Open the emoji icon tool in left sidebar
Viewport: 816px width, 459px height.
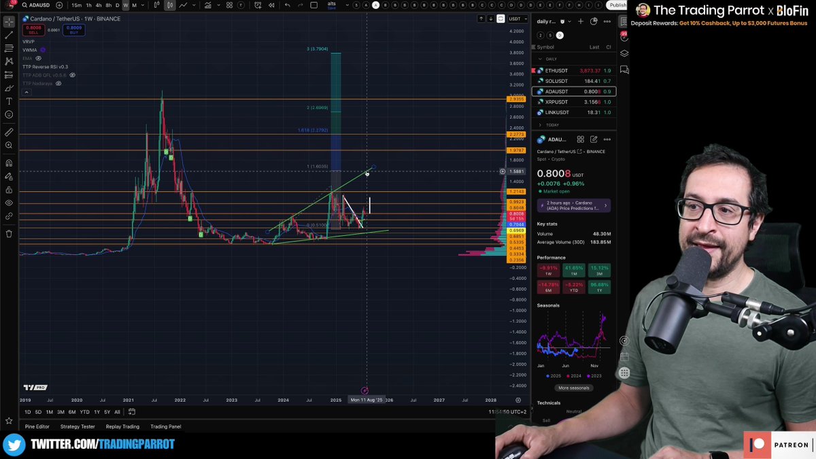pos(9,115)
